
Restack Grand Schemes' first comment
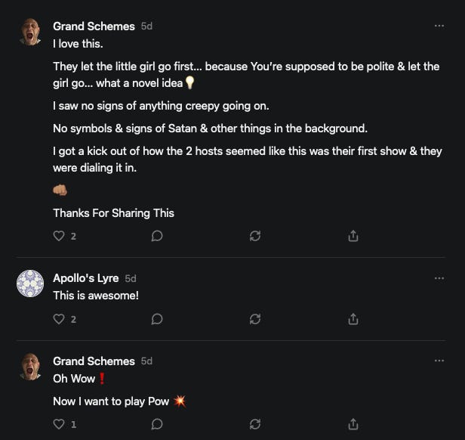tap(255, 236)
